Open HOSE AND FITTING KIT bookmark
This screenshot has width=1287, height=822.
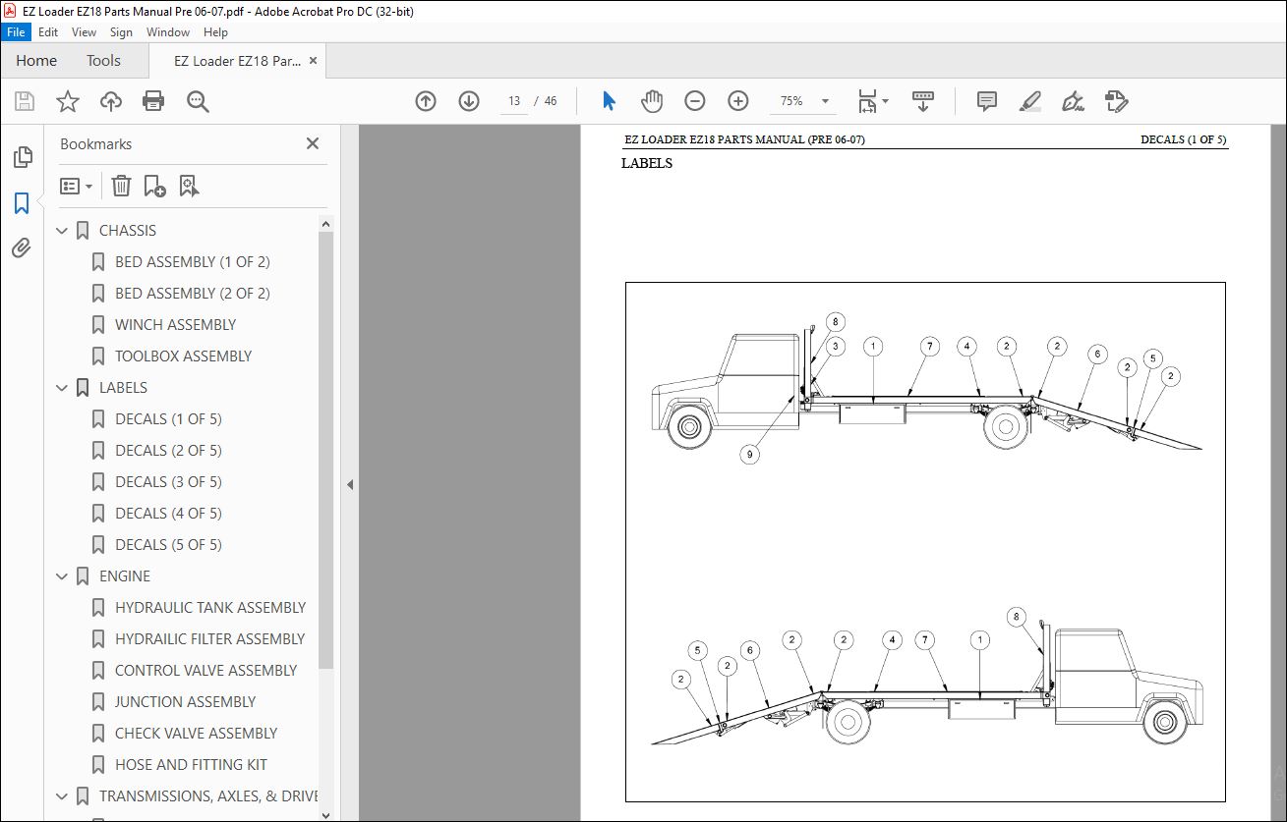tap(192, 765)
